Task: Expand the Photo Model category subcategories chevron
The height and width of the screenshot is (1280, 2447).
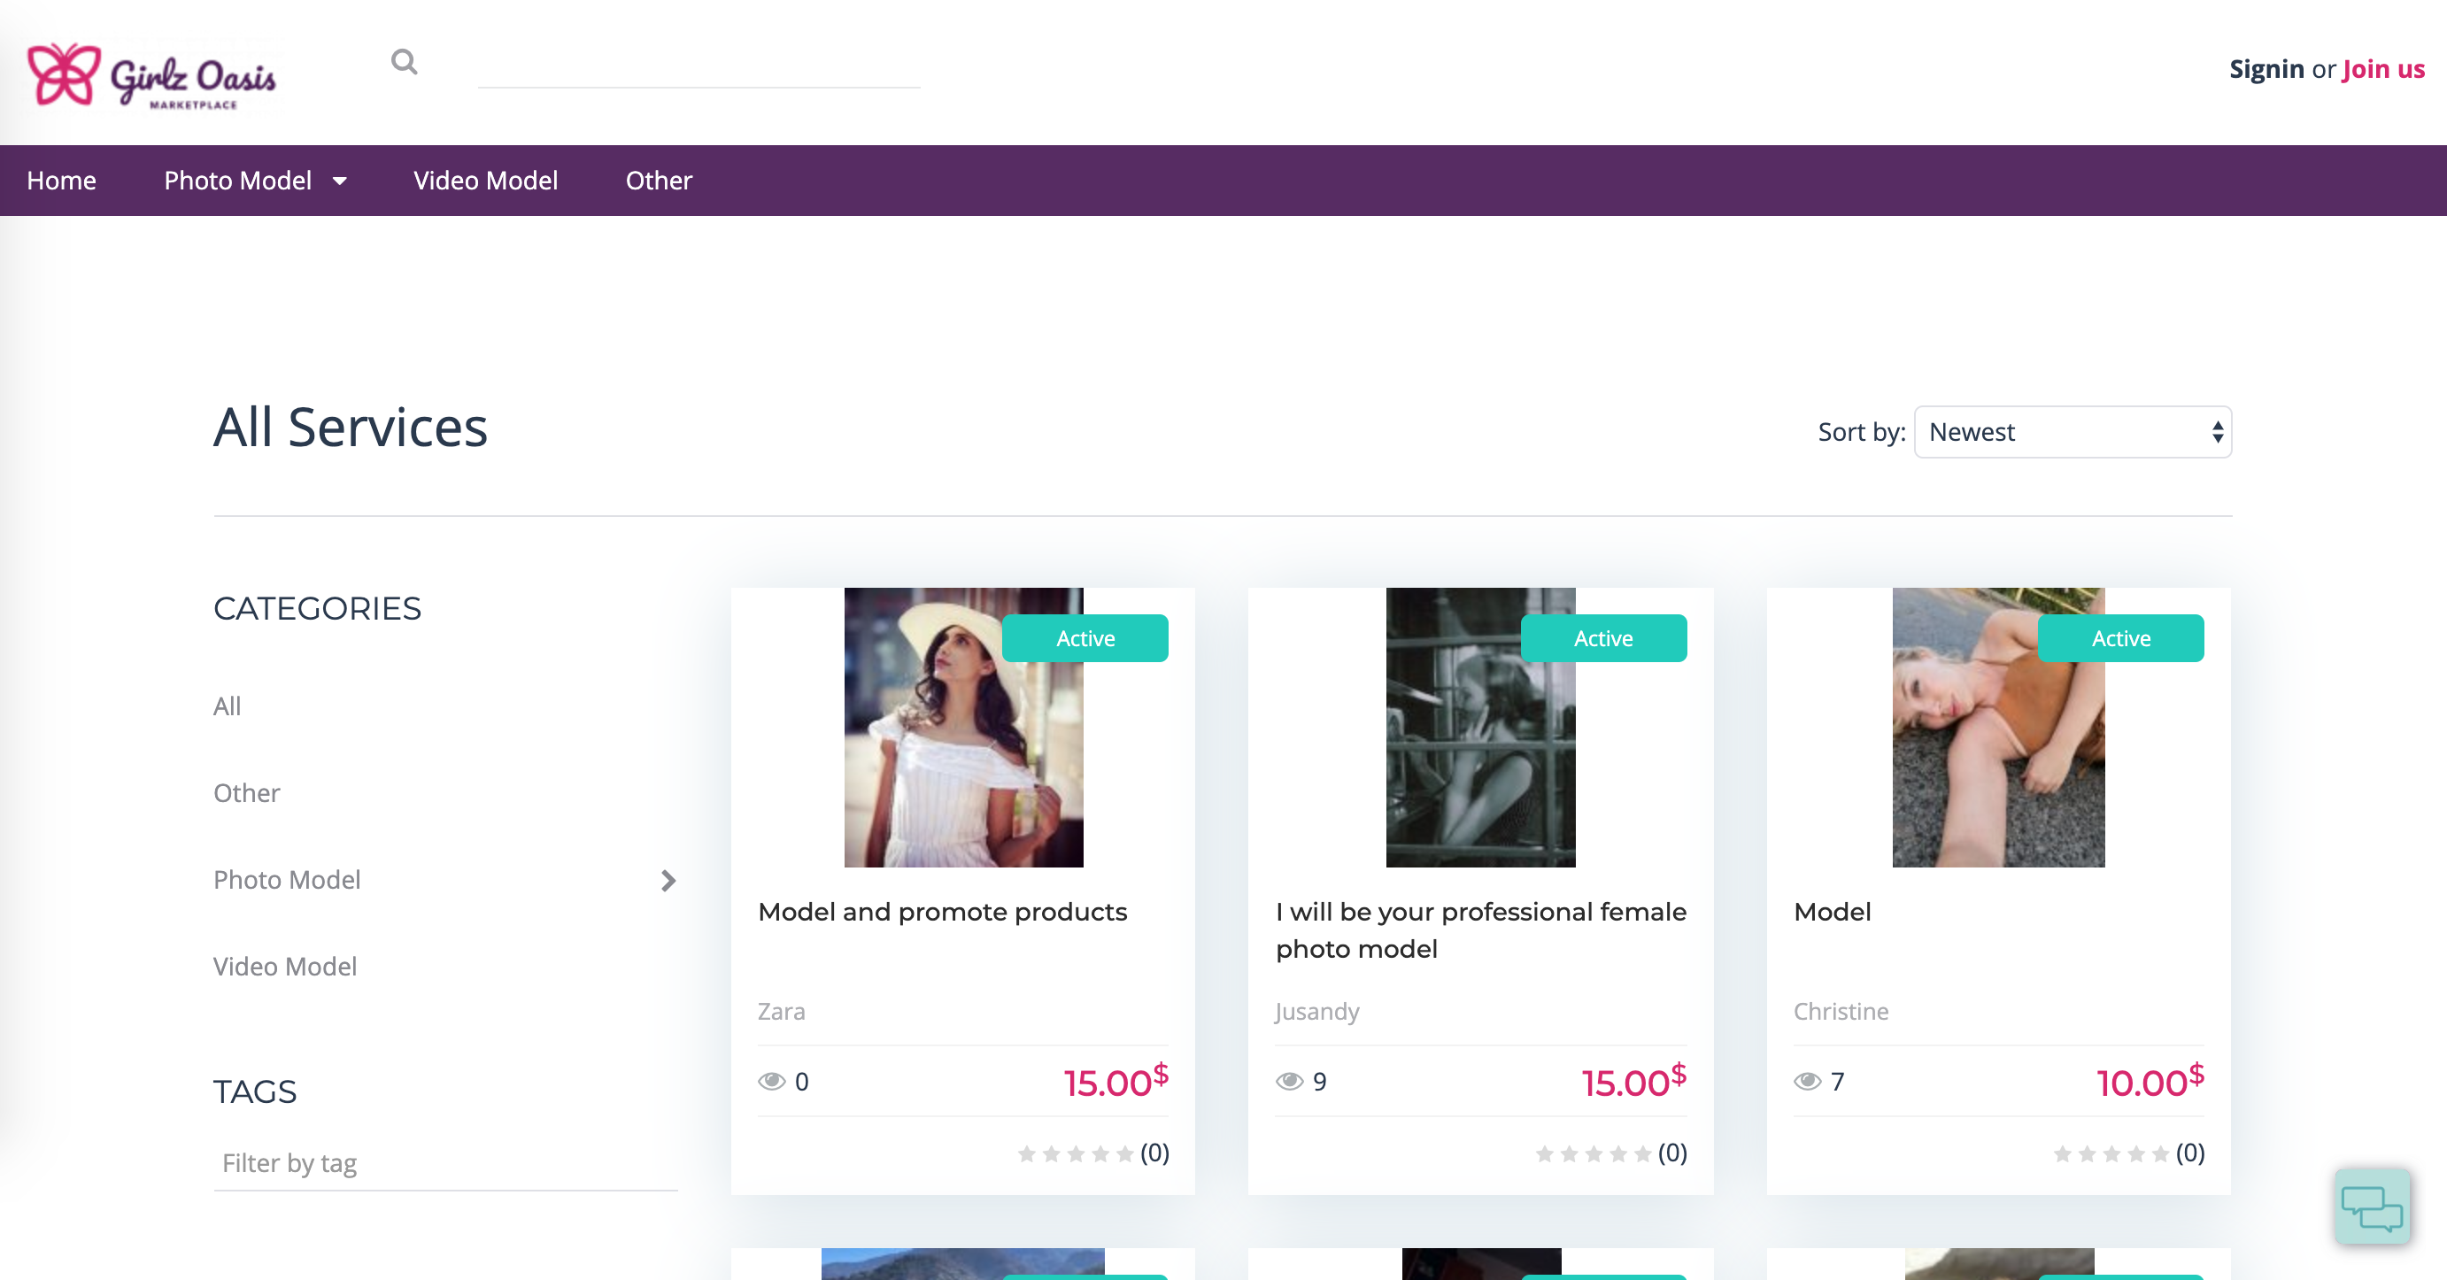Action: pyautogui.click(x=668, y=880)
